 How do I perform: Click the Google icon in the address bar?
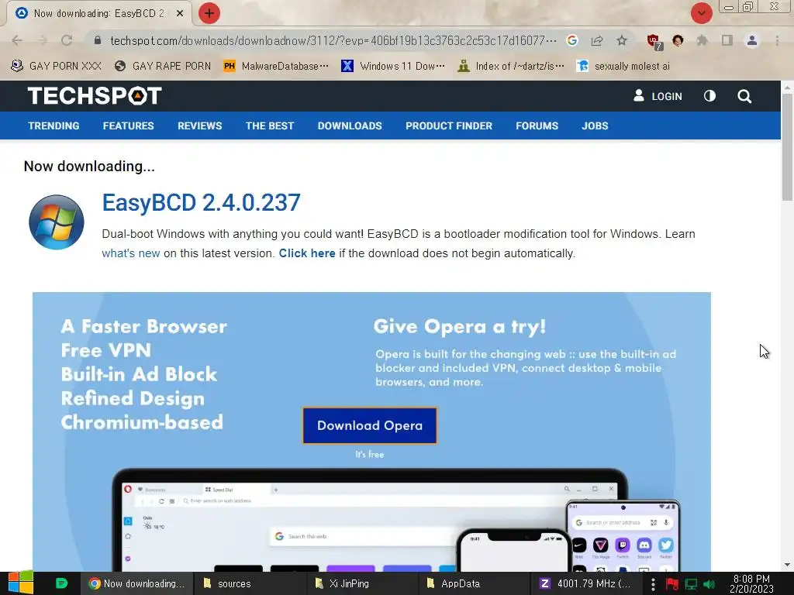coord(572,40)
